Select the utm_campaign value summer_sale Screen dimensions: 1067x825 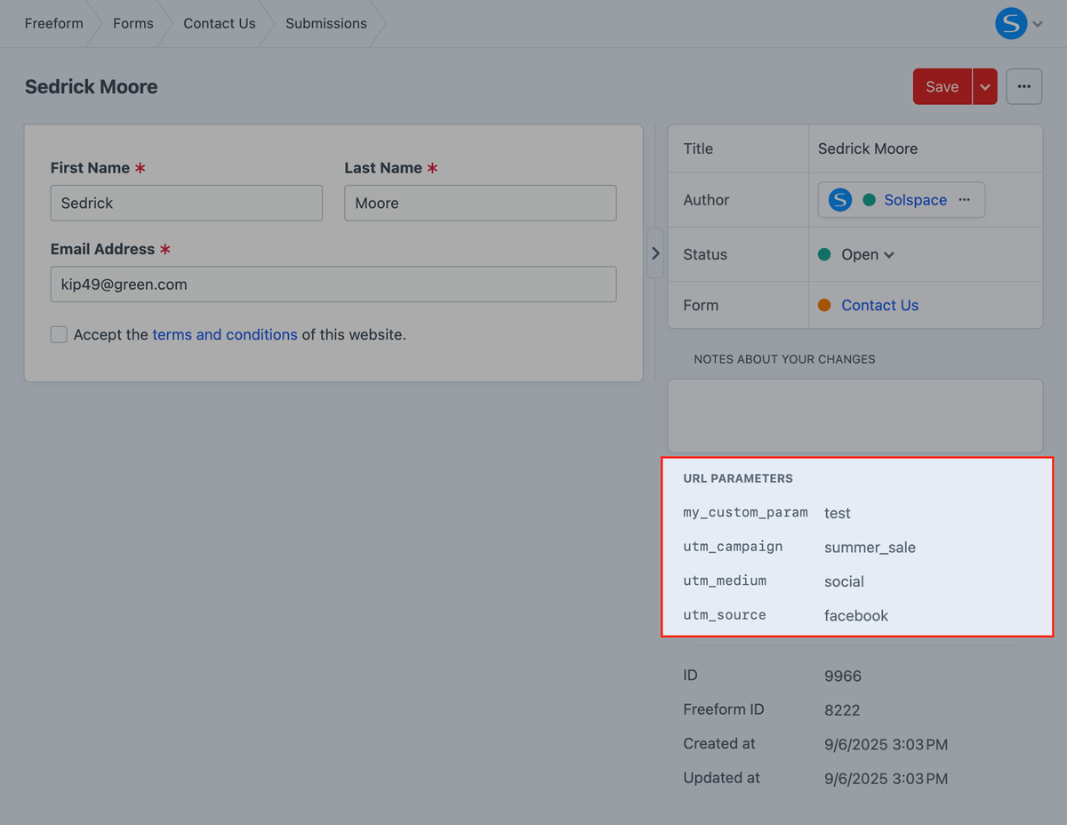(870, 548)
